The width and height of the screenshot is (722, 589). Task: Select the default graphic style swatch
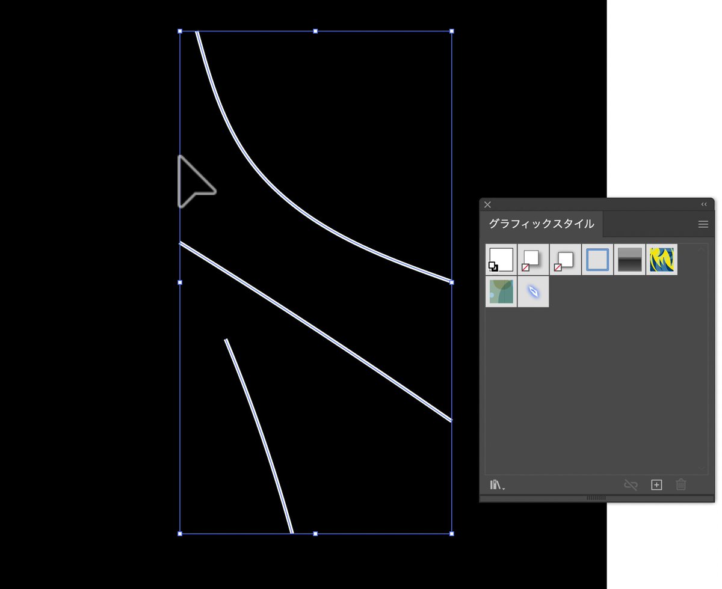point(501,260)
